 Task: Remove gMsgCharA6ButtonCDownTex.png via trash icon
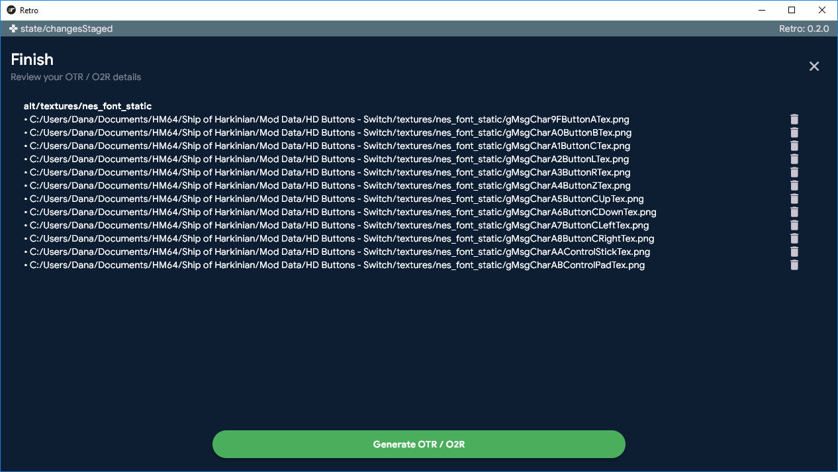794,212
